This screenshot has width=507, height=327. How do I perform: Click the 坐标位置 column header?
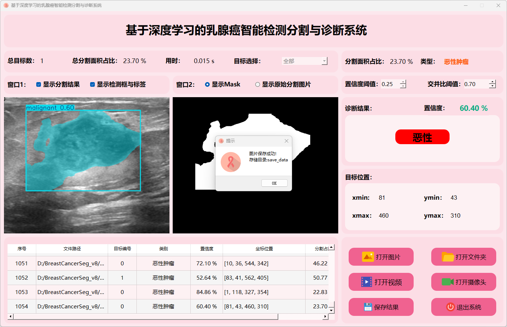264,249
